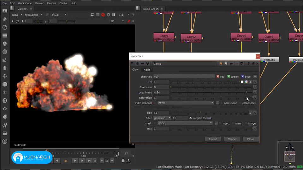Screen dimensions: 303x170
Task: Enable the mask invert checkbox
Action: click(x=233, y=123)
